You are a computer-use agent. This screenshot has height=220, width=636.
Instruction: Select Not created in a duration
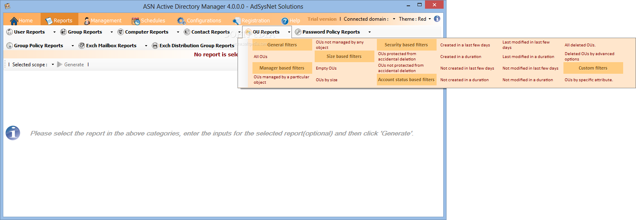pyautogui.click(x=464, y=80)
